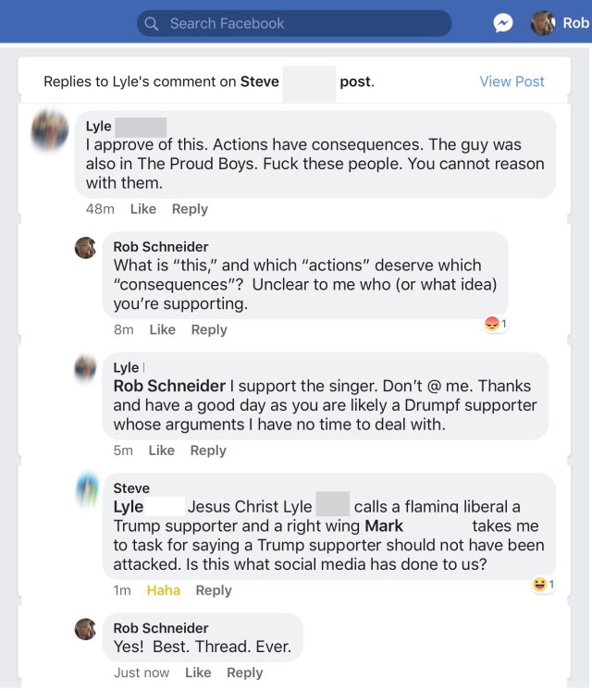Toggle the Haha reaction on Steve's comment

click(x=164, y=590)
